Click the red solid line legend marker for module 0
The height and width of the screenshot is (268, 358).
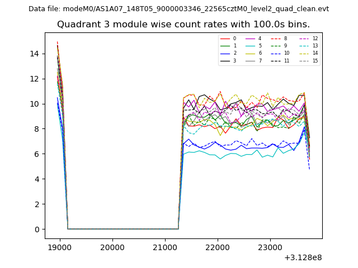(225, 39)
